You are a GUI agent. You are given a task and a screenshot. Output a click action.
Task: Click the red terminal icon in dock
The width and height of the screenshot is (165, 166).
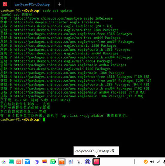pos(96,161)
